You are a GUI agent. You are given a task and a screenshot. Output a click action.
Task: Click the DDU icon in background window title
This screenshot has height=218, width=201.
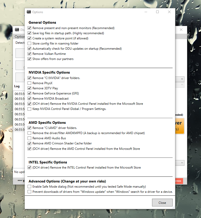17,30
